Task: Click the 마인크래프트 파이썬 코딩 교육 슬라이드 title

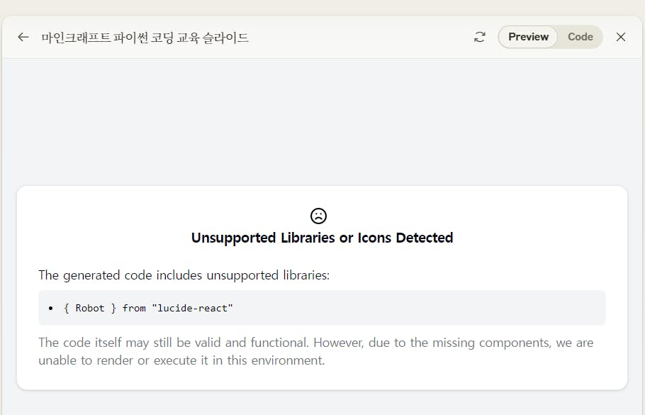Action: pos(145,38)
